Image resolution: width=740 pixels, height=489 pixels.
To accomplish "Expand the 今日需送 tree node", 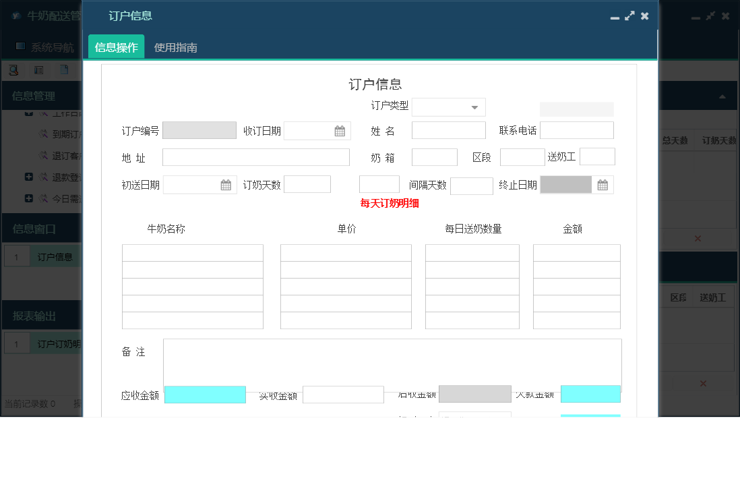I will (x=29, y=198).
